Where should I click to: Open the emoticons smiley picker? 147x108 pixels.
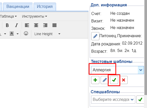tap(26, 33)
